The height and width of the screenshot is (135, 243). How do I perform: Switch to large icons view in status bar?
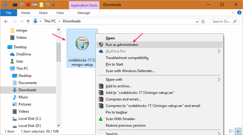[238, 131]
